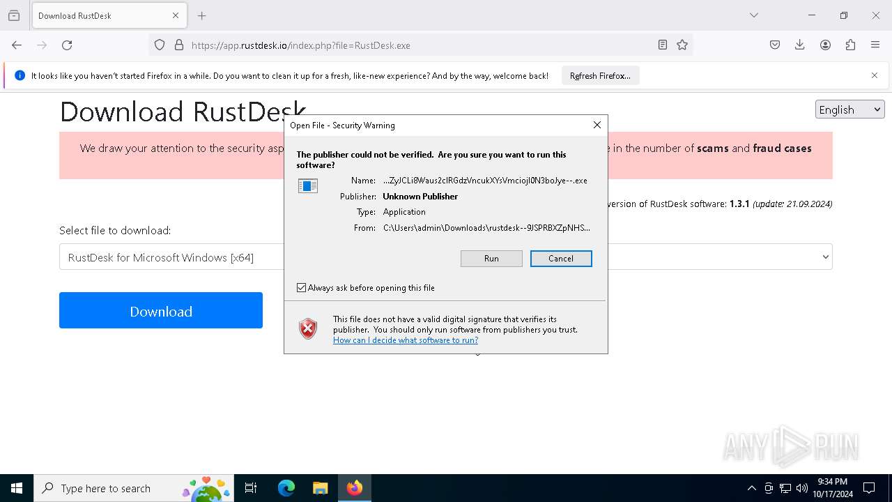Click the Unknown Publisher text
This screenshot has width=892, height=502.
420,197
